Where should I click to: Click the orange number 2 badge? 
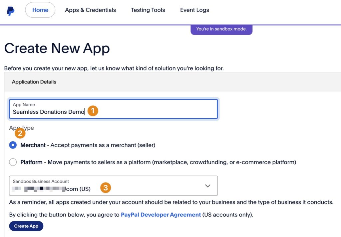coord(20,133)
